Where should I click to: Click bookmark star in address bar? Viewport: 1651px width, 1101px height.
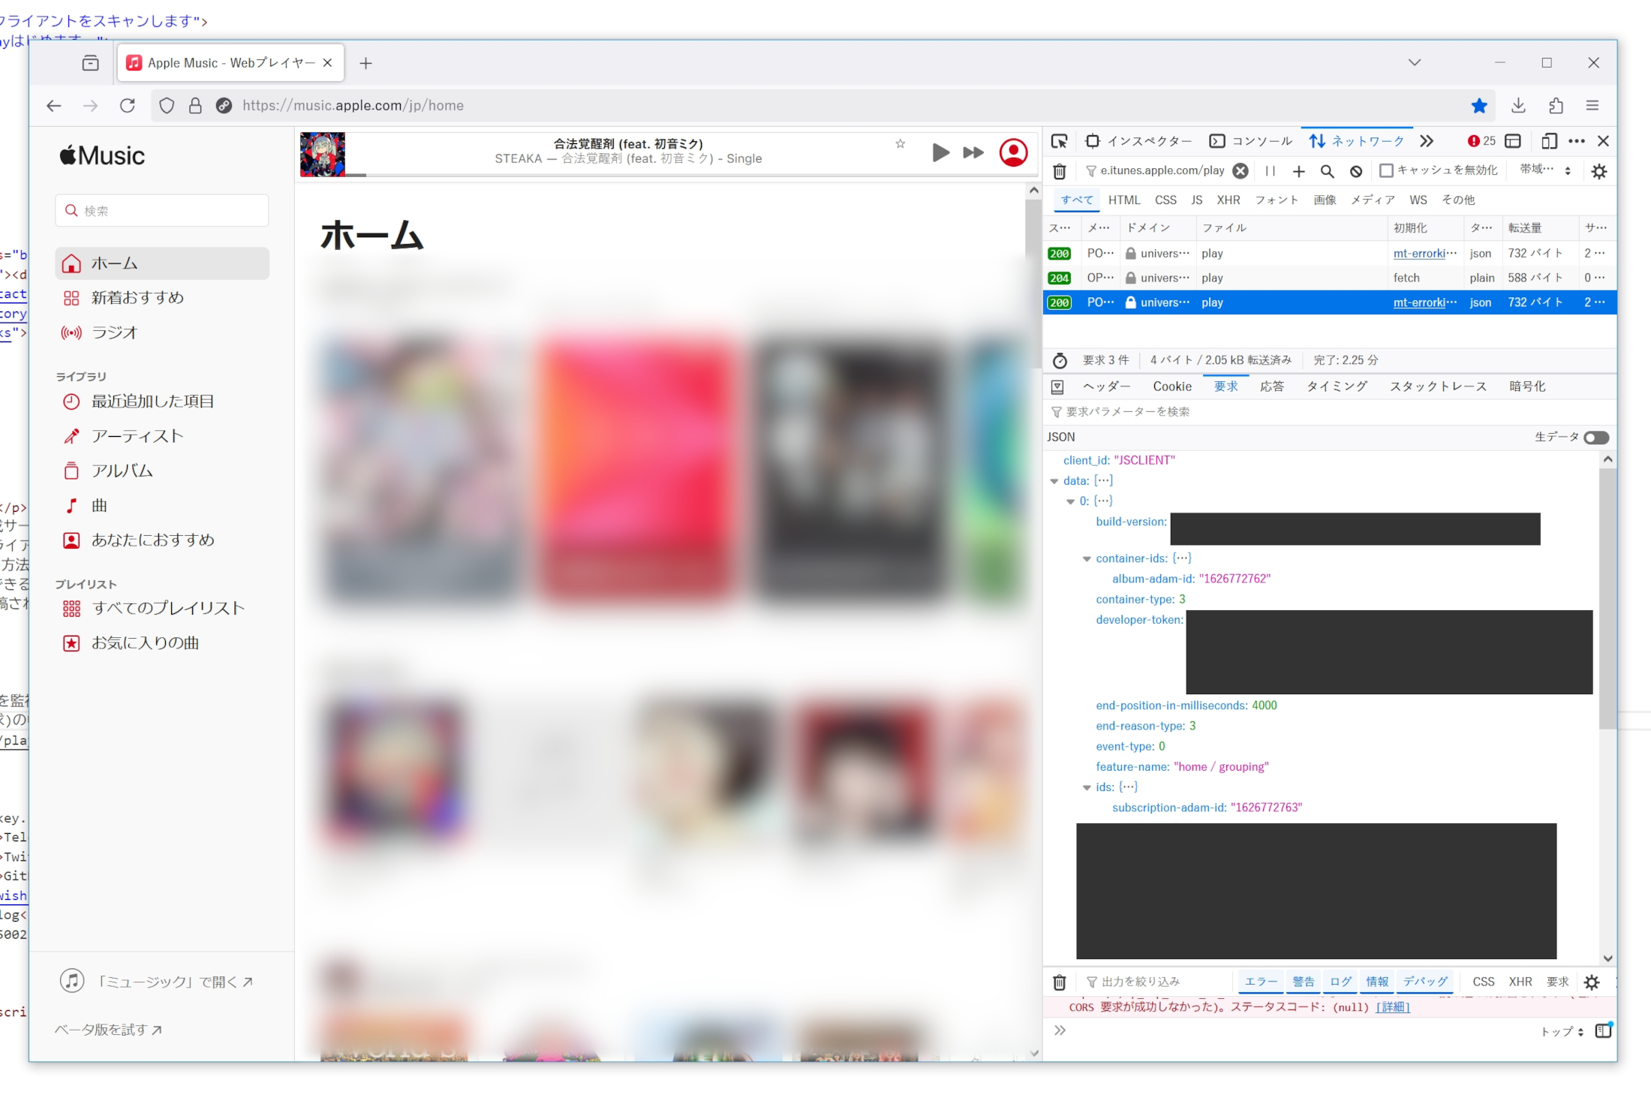[1479, 106]
